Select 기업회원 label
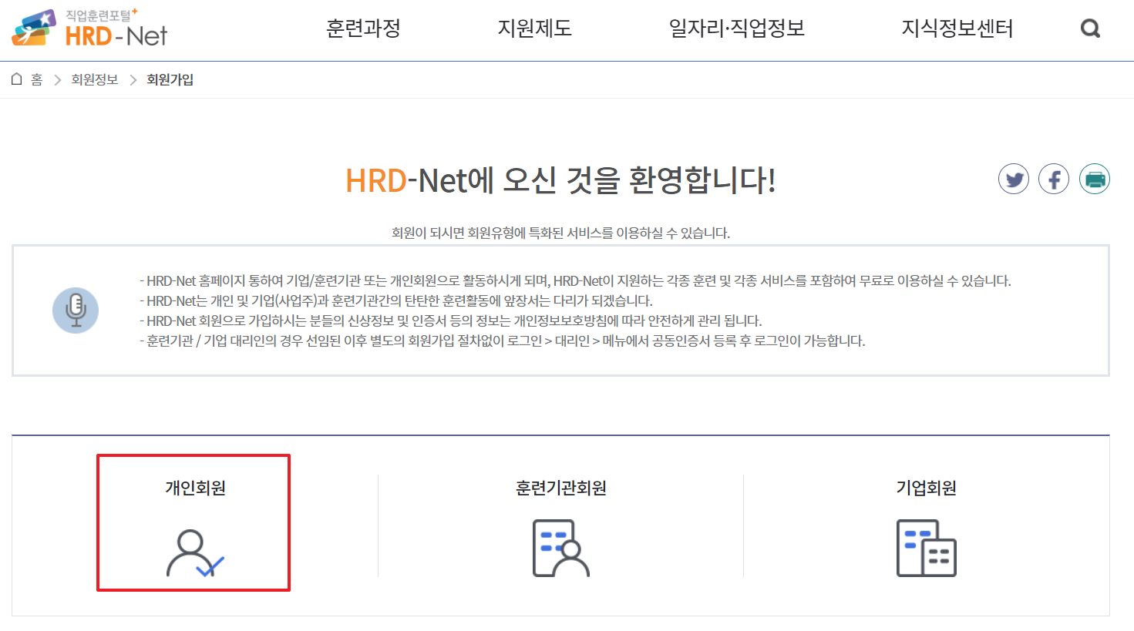This screenshot has height=631, width=1134. 927,488
